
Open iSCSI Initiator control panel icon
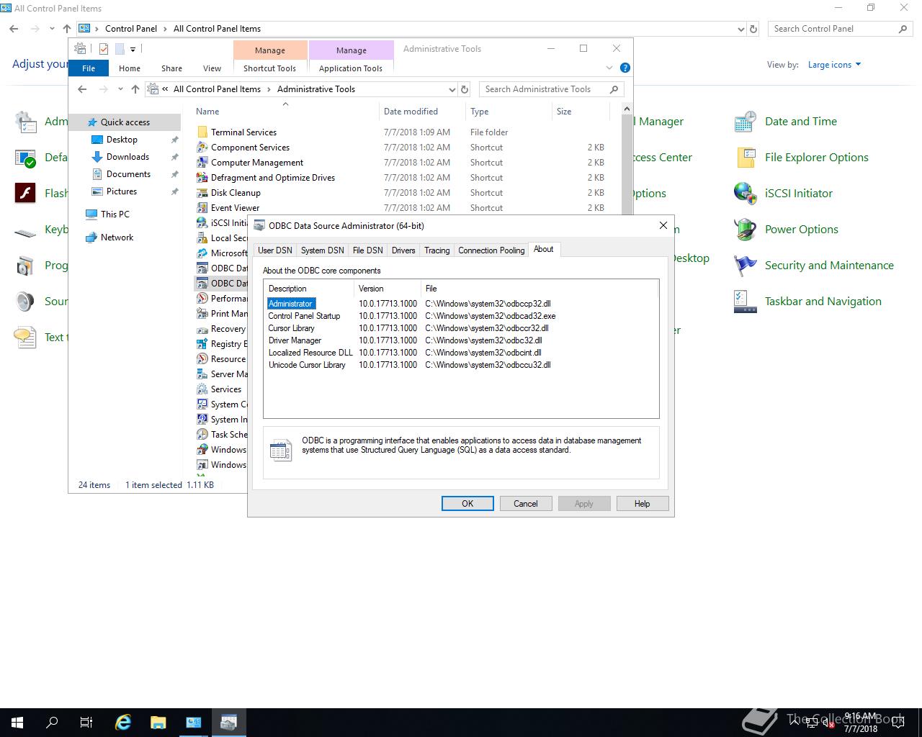(745, 194)
